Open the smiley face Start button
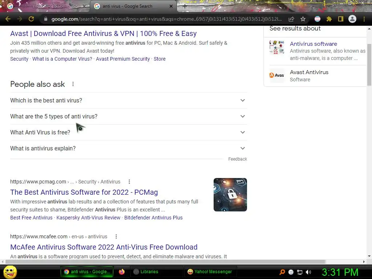This screenshot has height=279, width=372. coord(10,272)
